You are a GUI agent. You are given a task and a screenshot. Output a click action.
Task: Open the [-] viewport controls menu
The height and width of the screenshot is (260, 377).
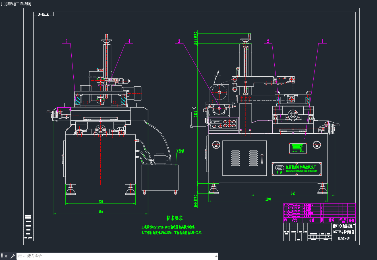point(3,4)
